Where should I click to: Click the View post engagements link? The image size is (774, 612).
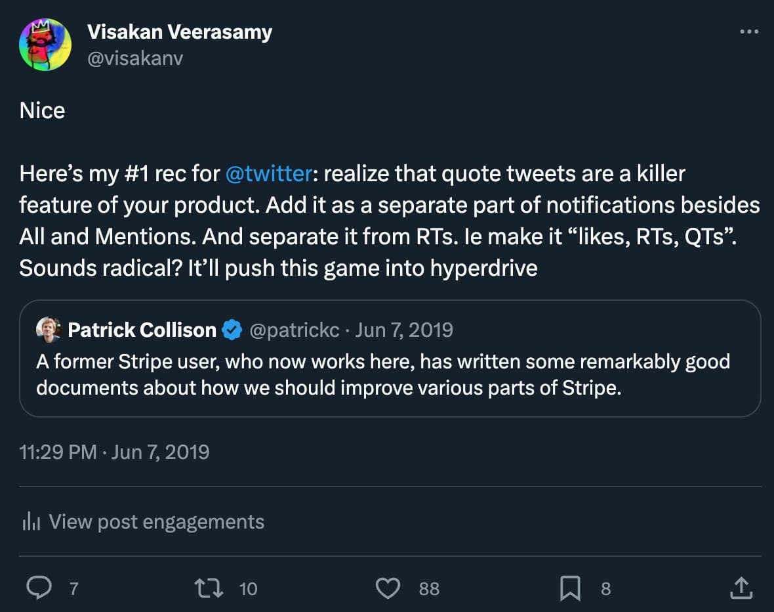156,522
